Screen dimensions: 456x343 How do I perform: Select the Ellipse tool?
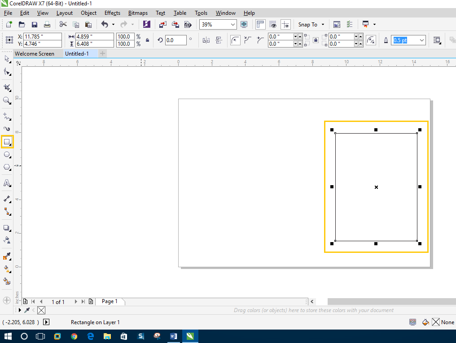tap(7, 155)
